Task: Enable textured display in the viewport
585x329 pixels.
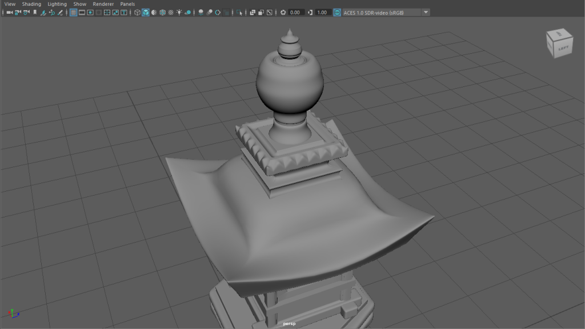Action: click(171, 12)
